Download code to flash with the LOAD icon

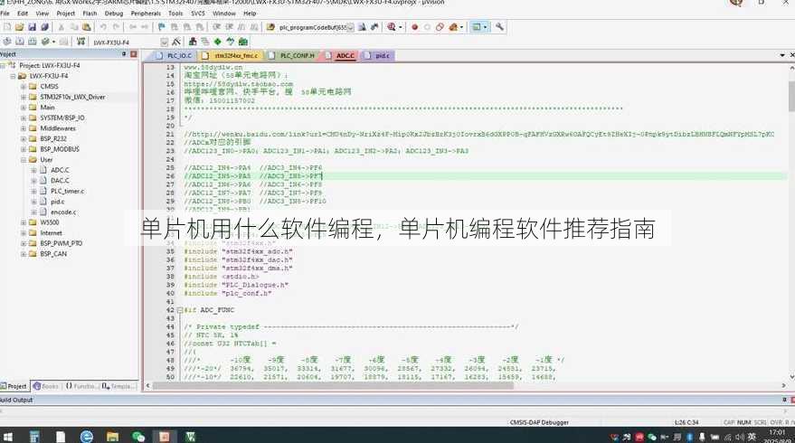[80, 42]
